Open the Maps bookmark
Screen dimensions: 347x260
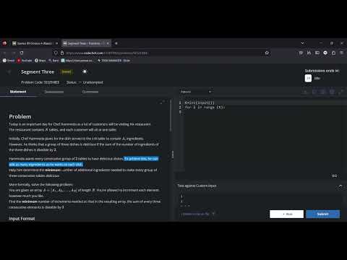point(40,61)
